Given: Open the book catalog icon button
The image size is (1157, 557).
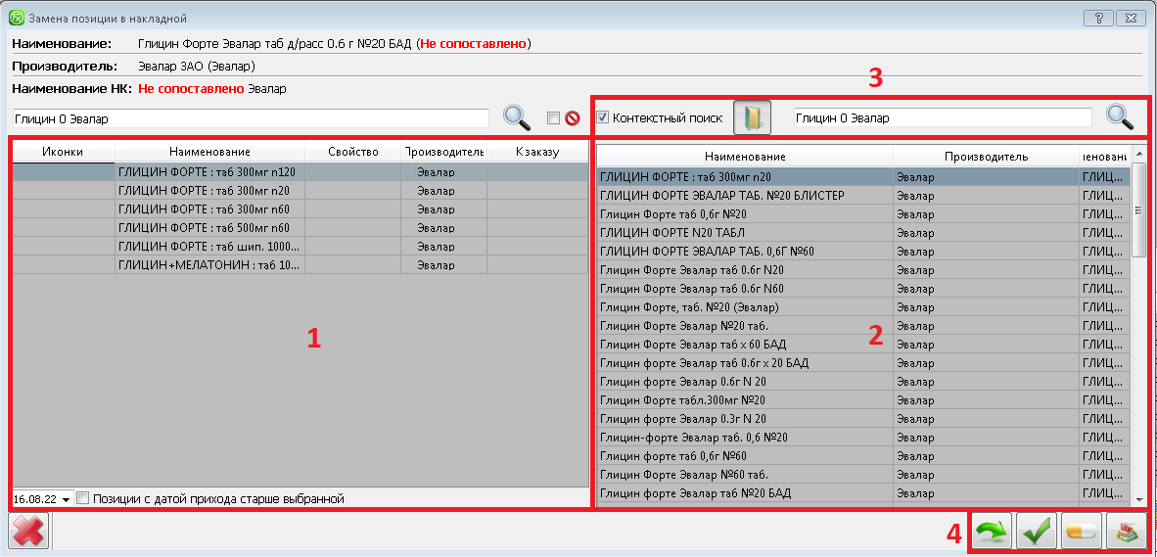Looking at the screenshot, I should click(x=752, y=118).
